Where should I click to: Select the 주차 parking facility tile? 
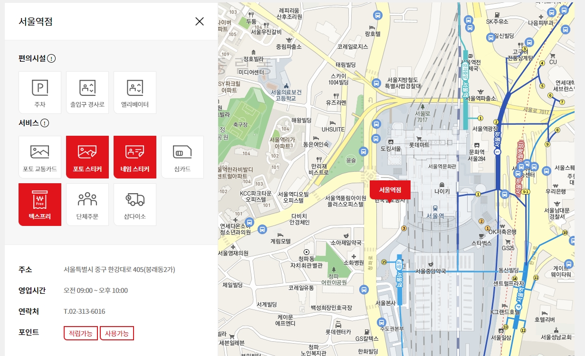point(40,93)
